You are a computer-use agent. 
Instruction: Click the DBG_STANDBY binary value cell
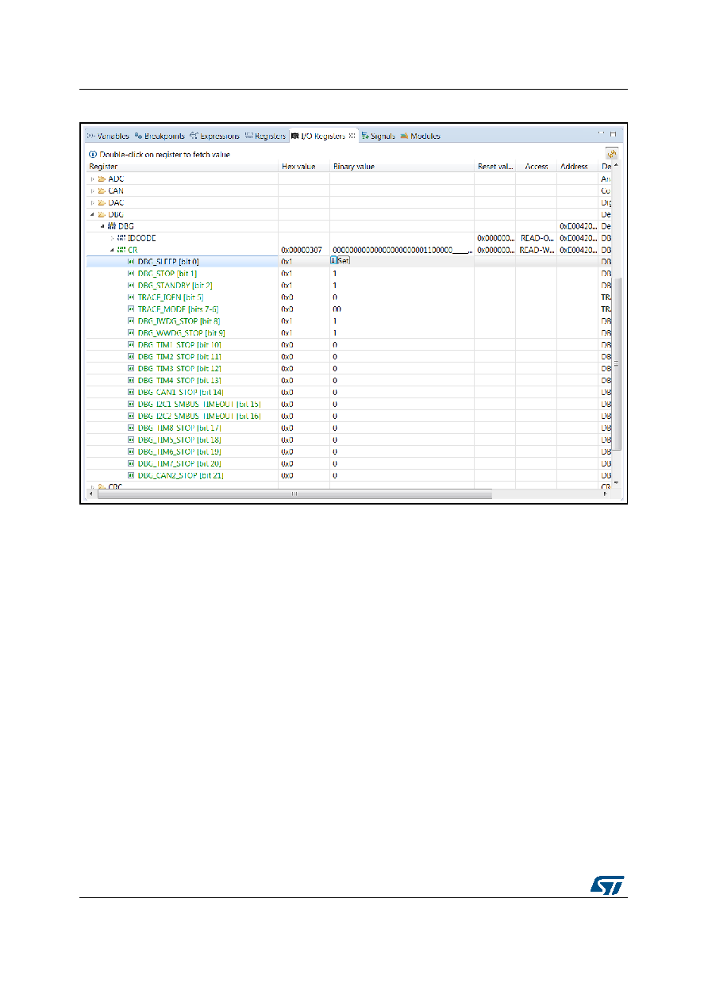click(402, 286)
